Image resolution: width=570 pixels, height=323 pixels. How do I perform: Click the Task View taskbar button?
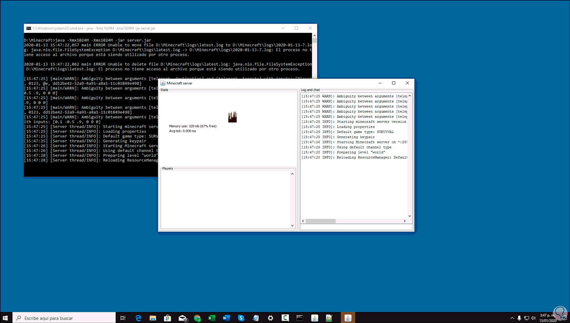click(x=123, y=318)
